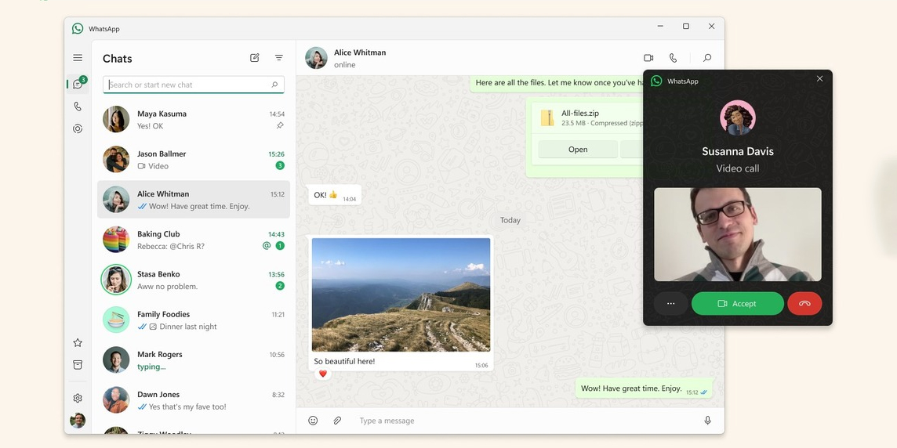
Task: Open Maya Kasuma chat
Action: tap(194, 119)
